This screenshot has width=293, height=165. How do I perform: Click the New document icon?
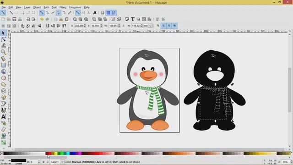(3, 19)
